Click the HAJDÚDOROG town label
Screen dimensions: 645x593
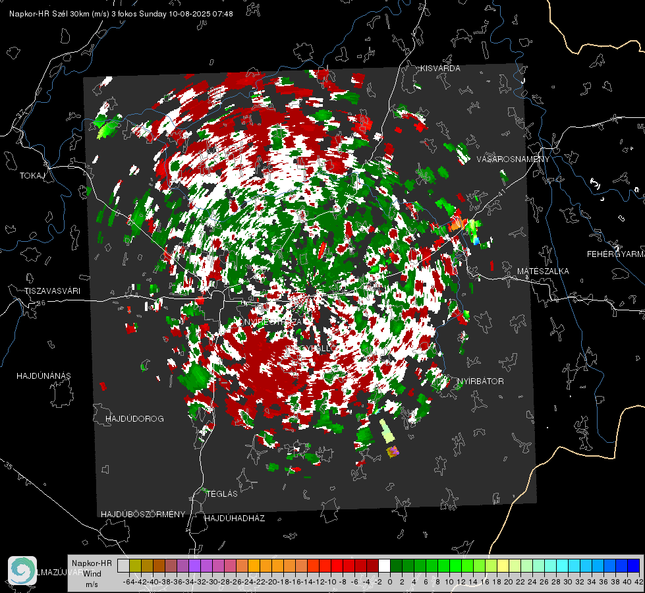[x=134, y=419]
